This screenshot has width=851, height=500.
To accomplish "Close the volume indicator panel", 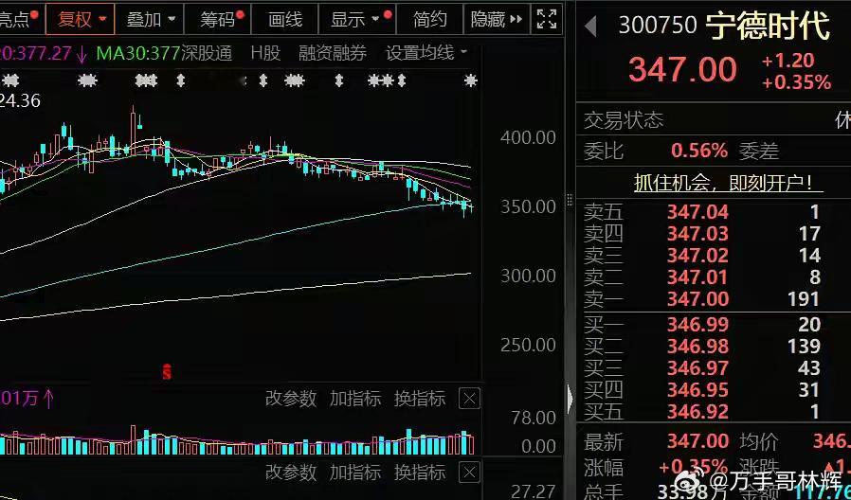I will [469, 399].
